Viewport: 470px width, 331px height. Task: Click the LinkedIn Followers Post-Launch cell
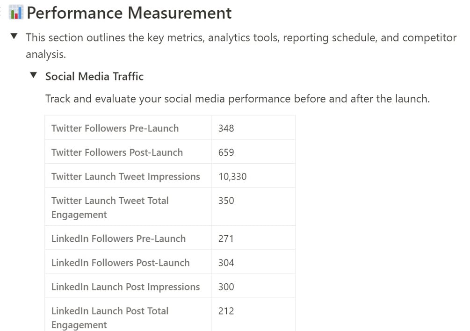click(128, 262)
